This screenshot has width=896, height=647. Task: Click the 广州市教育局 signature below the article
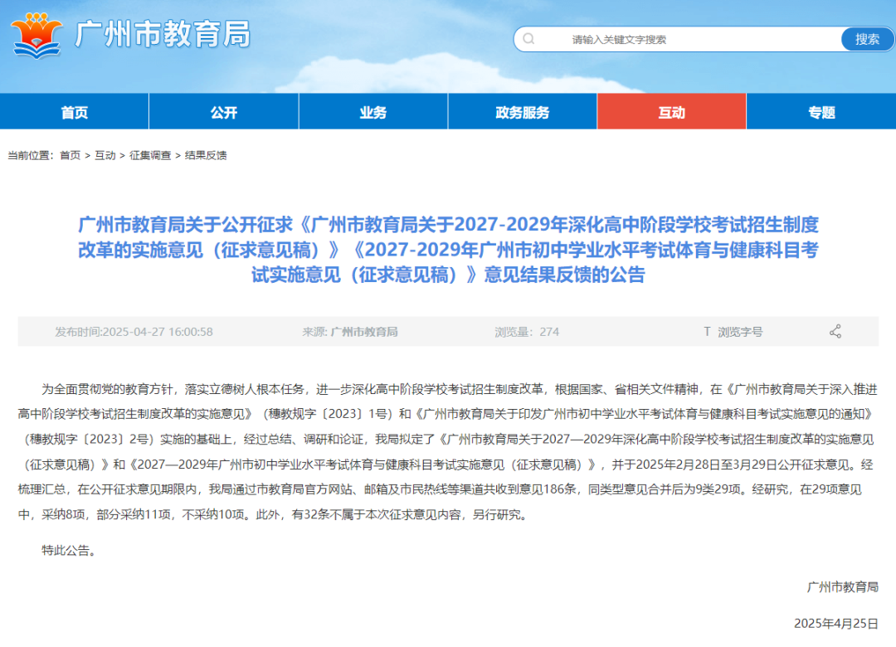843,587
